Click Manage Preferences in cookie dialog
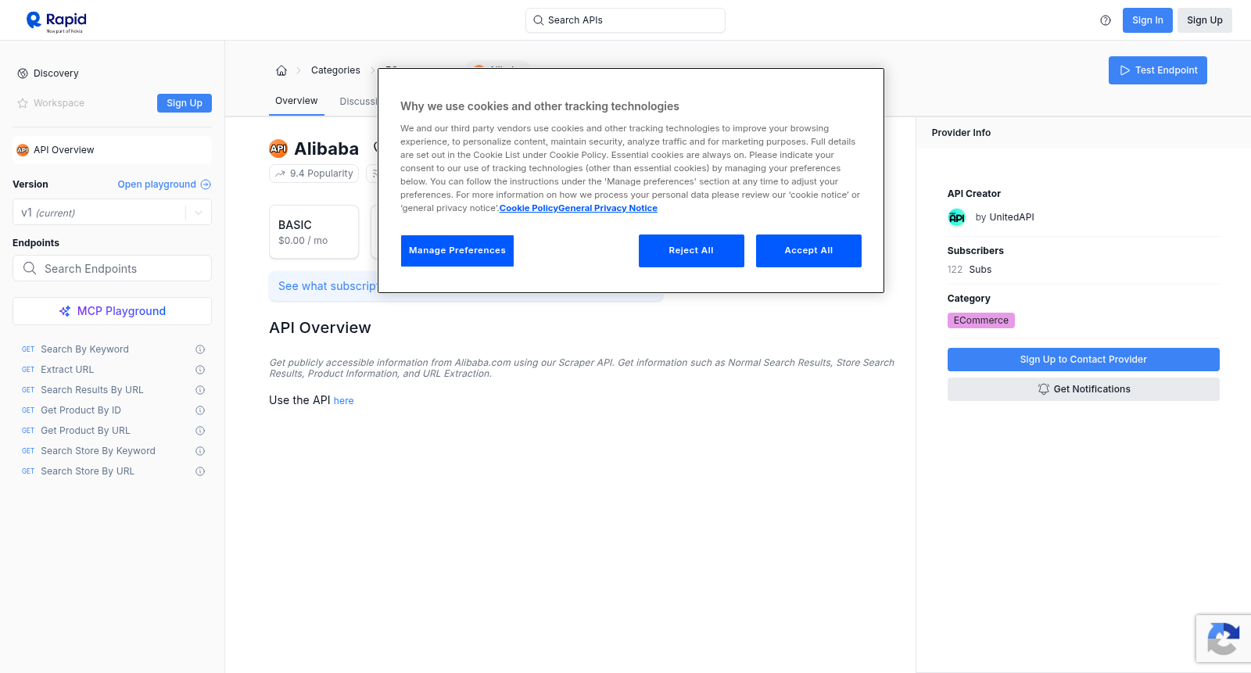This screenshot has height=673, width=1251. pyautogui.click(x=457, y=251)
